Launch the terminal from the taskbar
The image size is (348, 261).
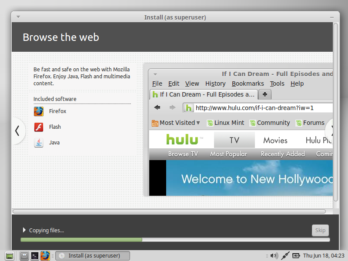(35, 256)
